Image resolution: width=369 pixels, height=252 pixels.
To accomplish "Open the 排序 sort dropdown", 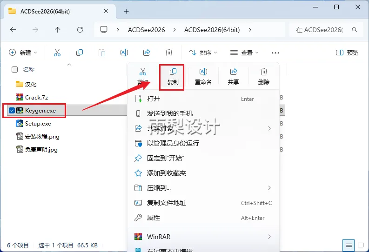I will pos(203,53).
